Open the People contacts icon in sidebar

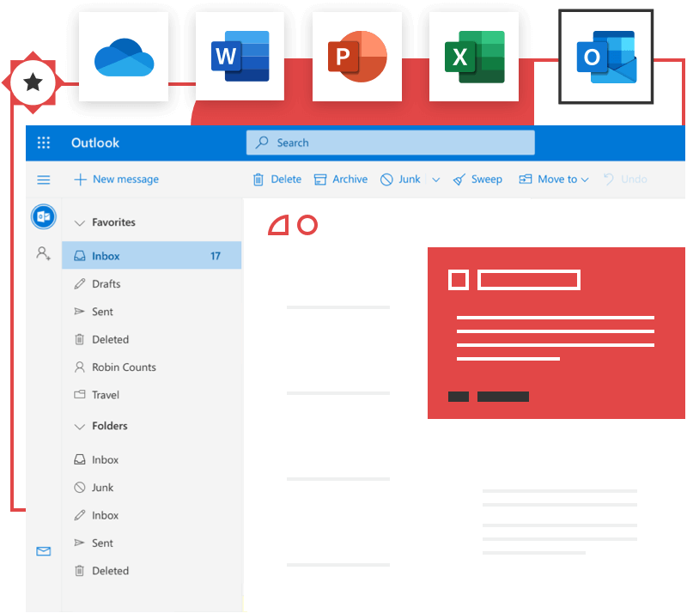(x=43, y=253)
